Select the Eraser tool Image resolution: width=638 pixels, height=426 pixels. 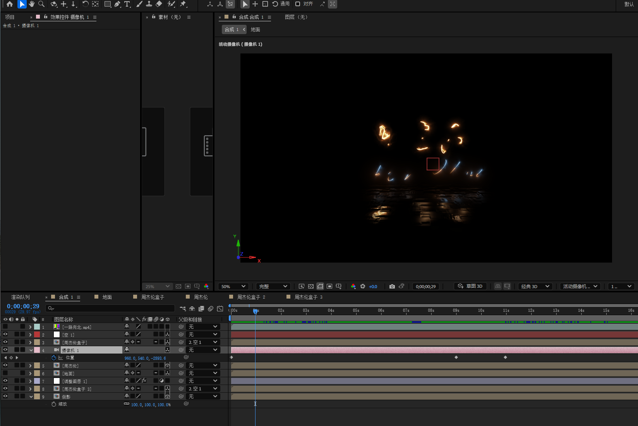tap(159, 4)
